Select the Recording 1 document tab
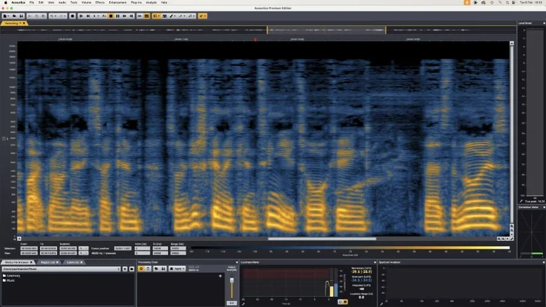Screen dimensions: 546x307 (13, 23)
